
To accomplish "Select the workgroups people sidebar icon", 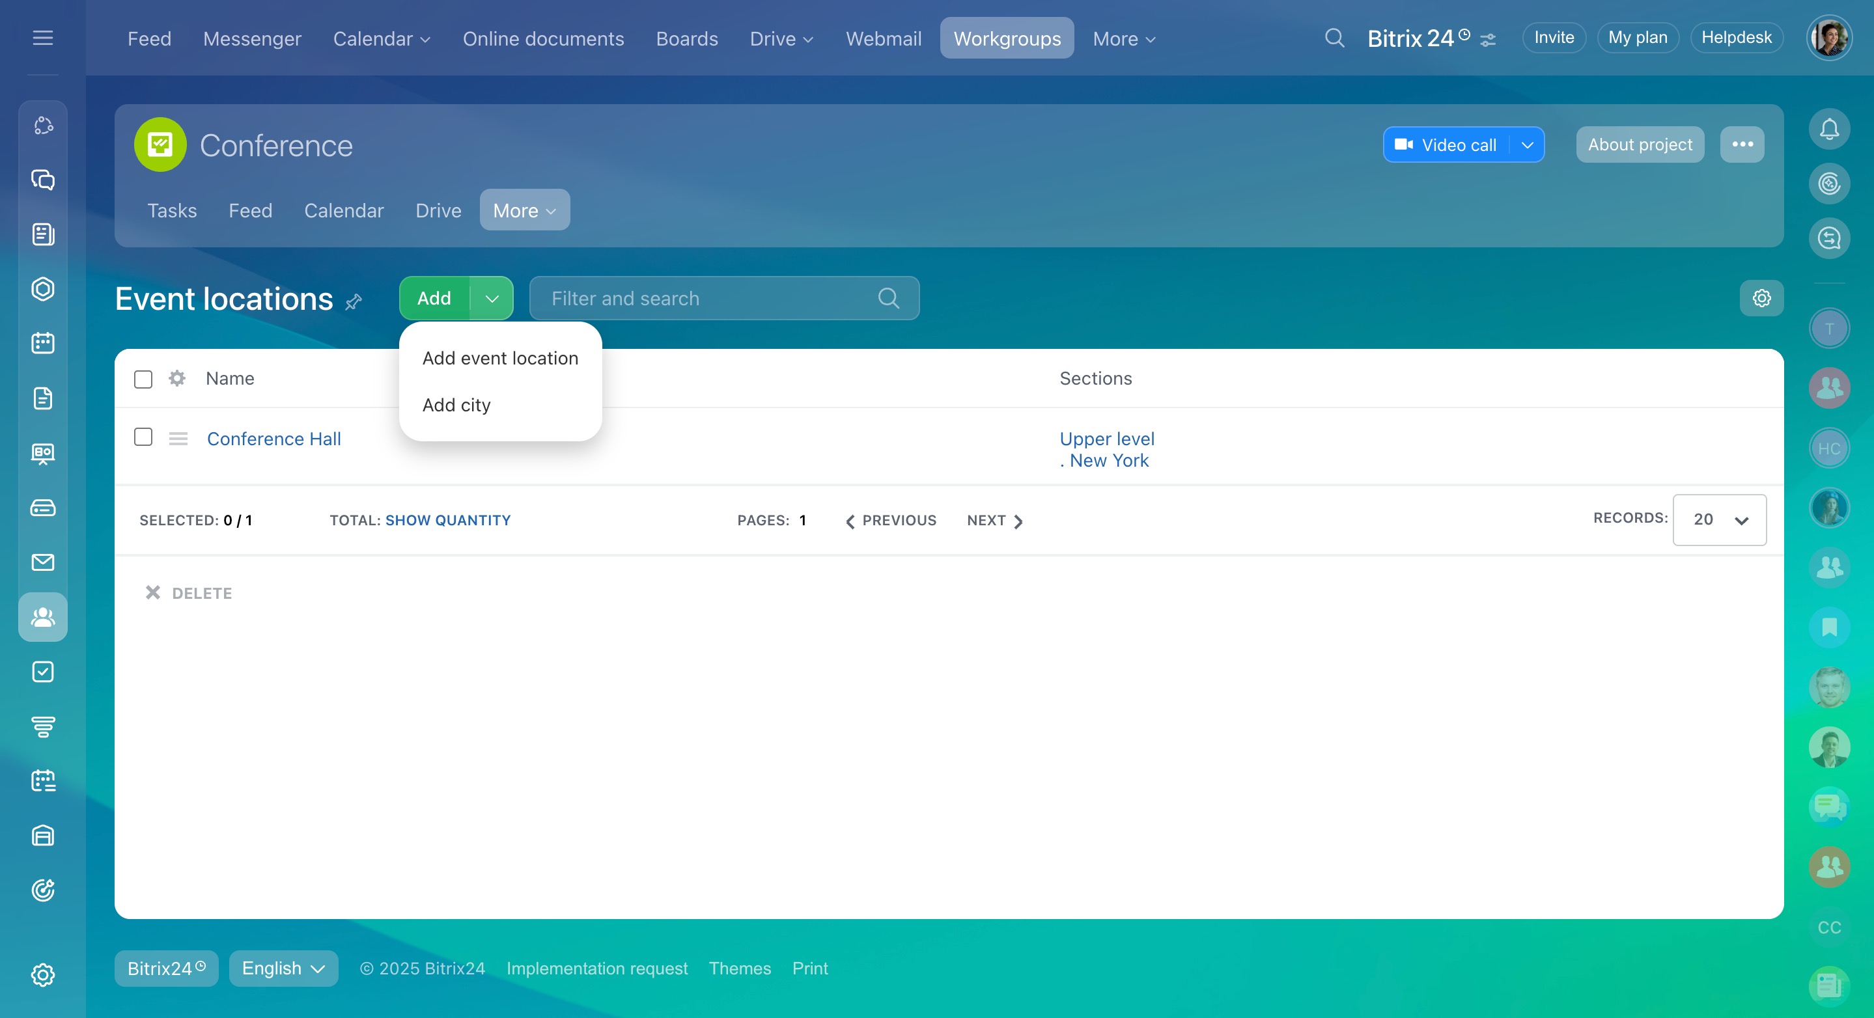I will (43, 616).
